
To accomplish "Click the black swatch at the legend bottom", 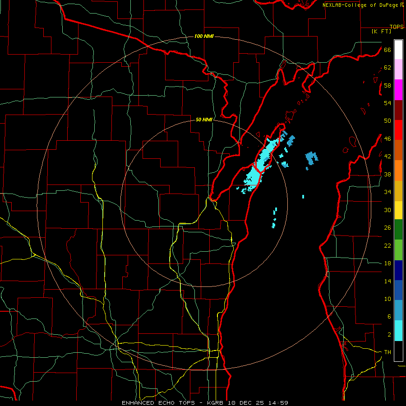I will [398, 351].
